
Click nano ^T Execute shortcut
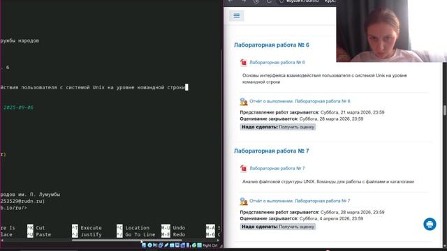tap(87, 228)
